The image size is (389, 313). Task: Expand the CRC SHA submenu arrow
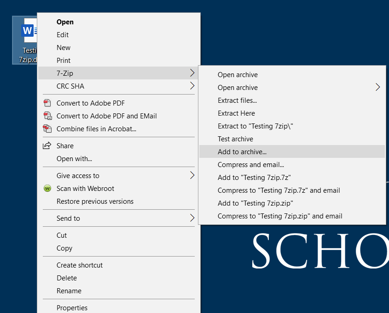pos(192,86)
